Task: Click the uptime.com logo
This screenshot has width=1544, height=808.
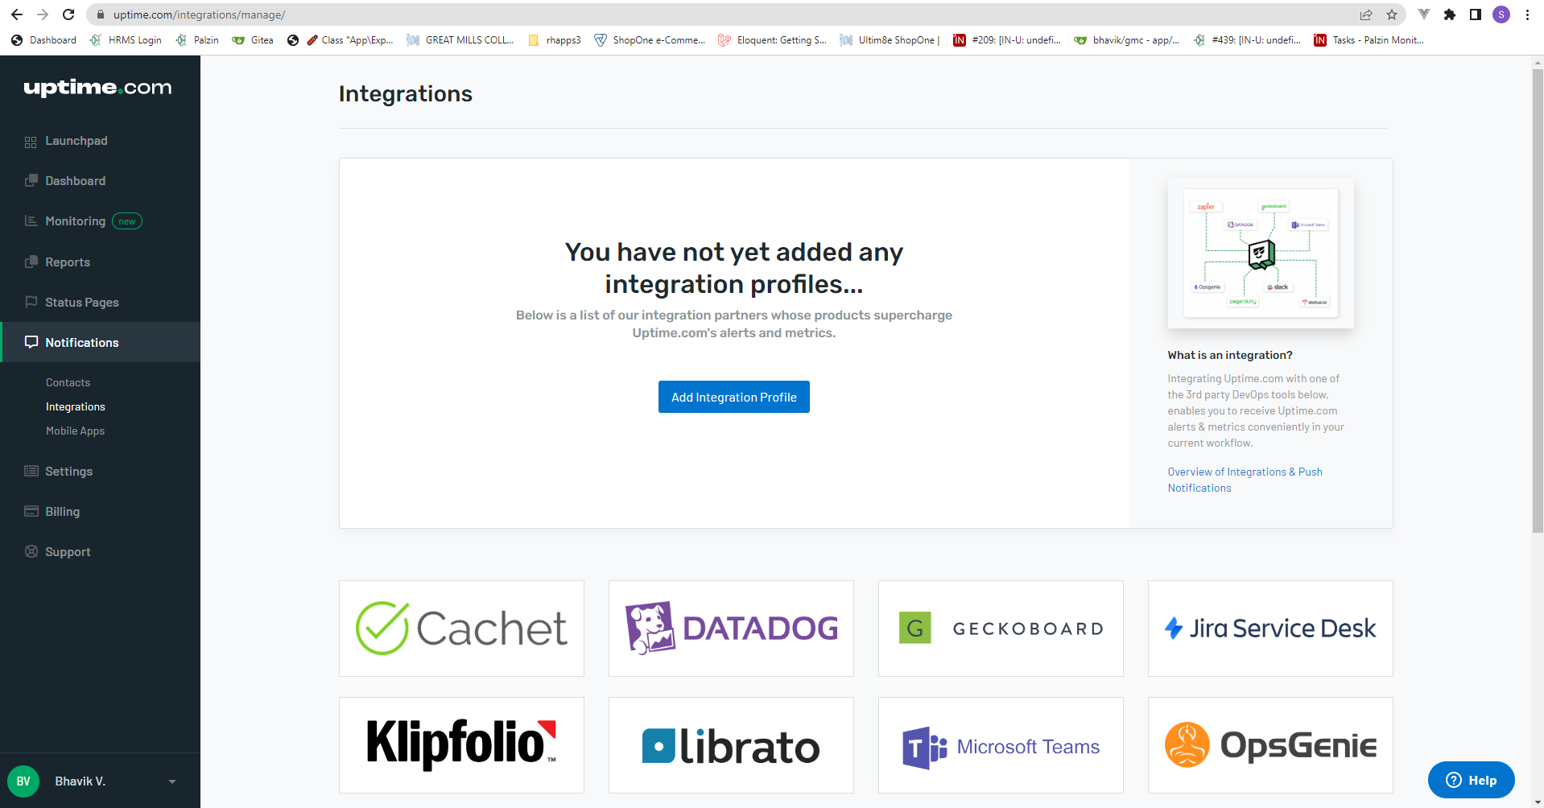Action: pos(97,88)
